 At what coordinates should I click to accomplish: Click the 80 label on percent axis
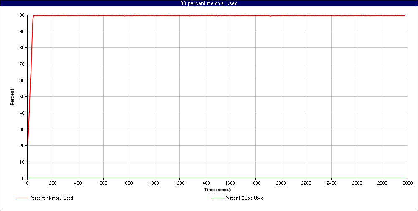22,48
